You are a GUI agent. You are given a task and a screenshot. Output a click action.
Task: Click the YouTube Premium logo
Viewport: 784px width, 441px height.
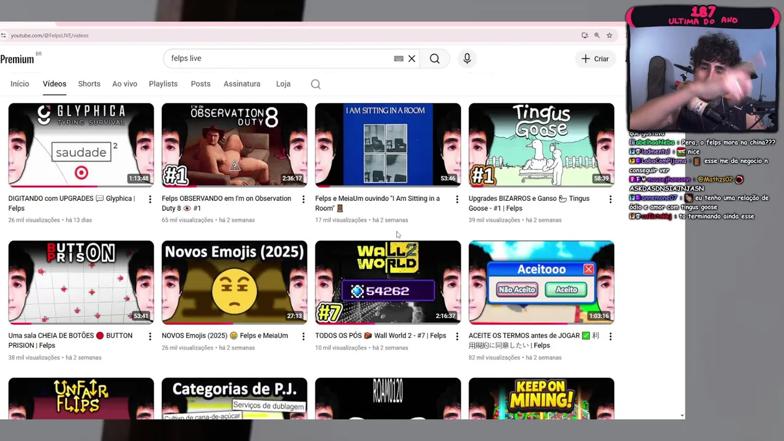click(18, 59)
